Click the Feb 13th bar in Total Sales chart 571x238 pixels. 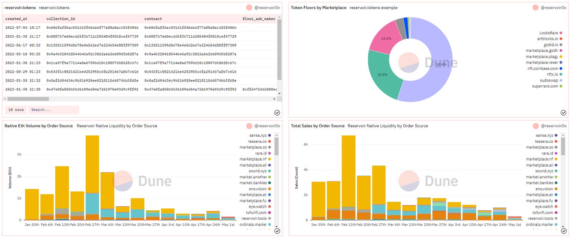(x=349, y=178)
